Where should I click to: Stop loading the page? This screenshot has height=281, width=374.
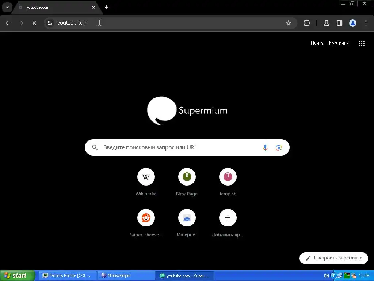(34, 23)
